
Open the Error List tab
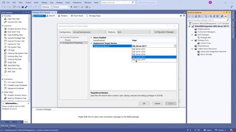pos(4,126)
